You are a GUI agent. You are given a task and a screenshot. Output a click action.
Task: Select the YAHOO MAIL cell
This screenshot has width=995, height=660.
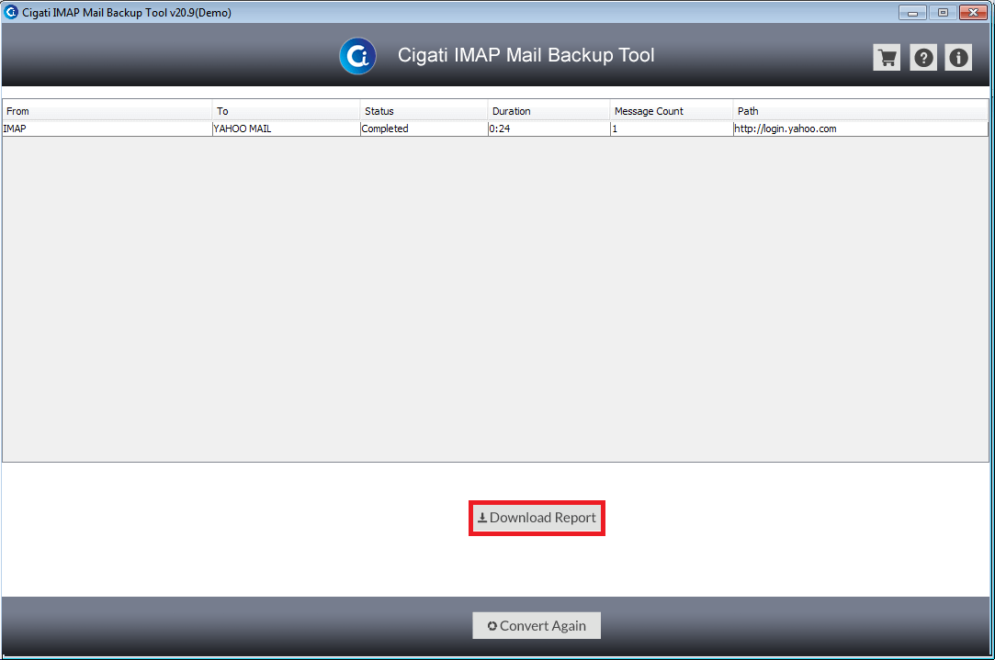tap(287, 129)
